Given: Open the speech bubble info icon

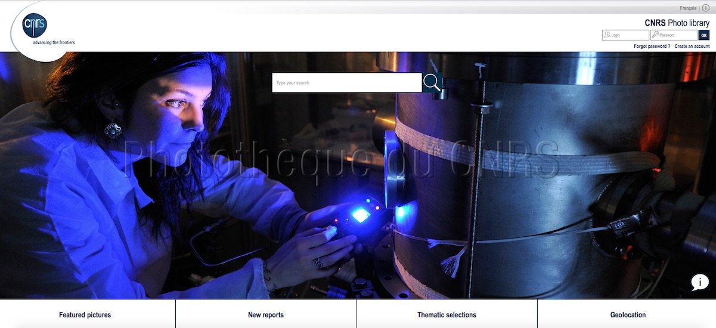Looking at the screenshot, I should [x=699, y=282].
